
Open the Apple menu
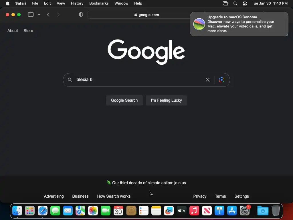[x=7, y=3]
